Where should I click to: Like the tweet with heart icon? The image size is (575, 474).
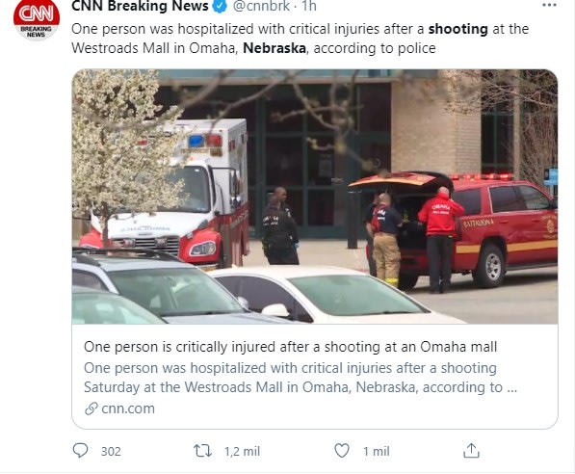342,451
